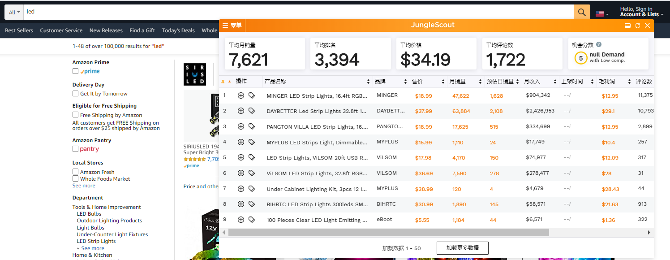Add DAYBETTER product with plus icon

coord(241,111)
